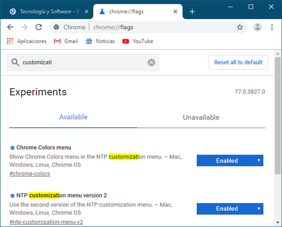Minimize the Chrome window
282x227 pixels.
click(231, 7)
